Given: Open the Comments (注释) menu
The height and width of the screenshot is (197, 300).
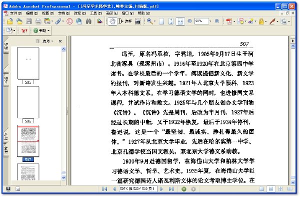Looking at the screenshot, I should pos(80,13).
